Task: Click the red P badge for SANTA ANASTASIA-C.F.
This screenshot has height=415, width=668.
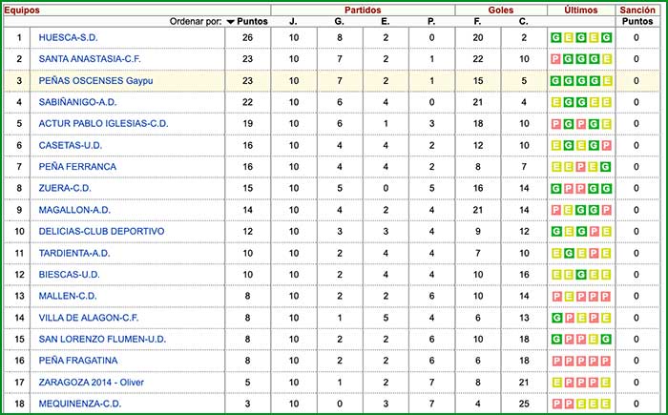Action: click(556, 59)
